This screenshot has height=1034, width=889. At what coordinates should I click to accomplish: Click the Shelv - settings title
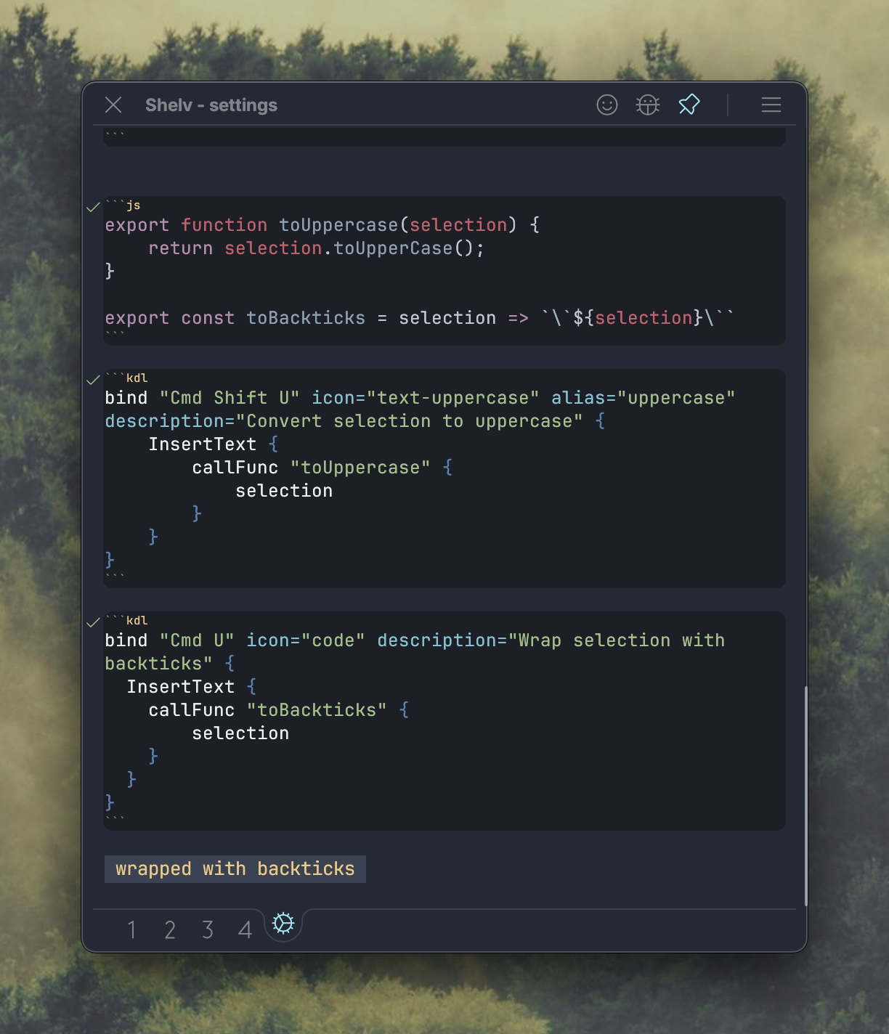(x=211, y=105)
